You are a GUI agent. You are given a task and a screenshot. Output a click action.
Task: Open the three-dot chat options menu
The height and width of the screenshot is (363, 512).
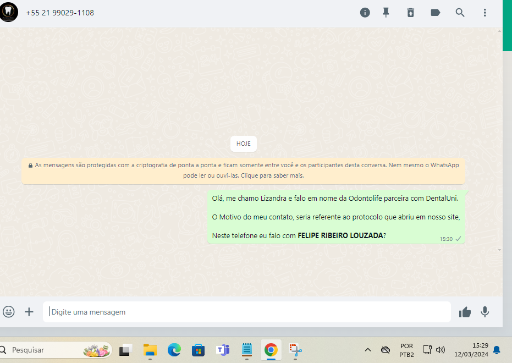(x=485, y=13)
